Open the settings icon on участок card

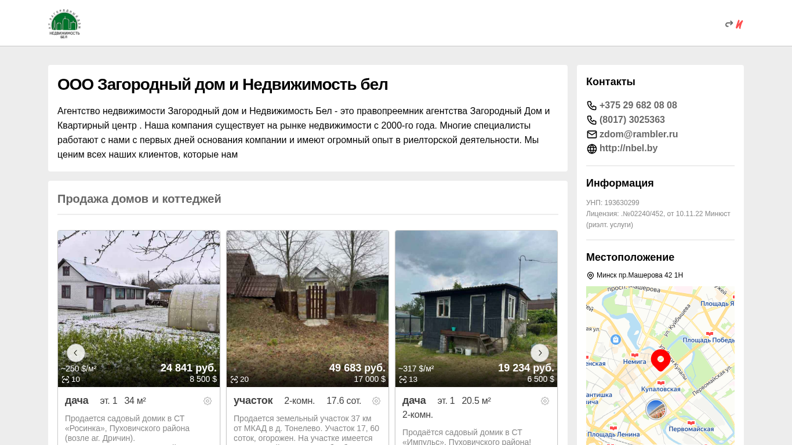pyautogui.click(x=376, y=401)
